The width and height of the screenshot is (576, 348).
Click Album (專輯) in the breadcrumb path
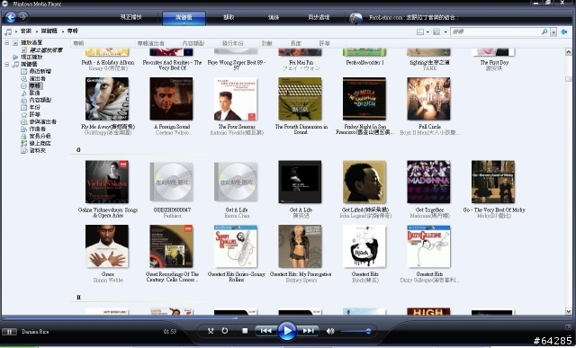point(72,31)
